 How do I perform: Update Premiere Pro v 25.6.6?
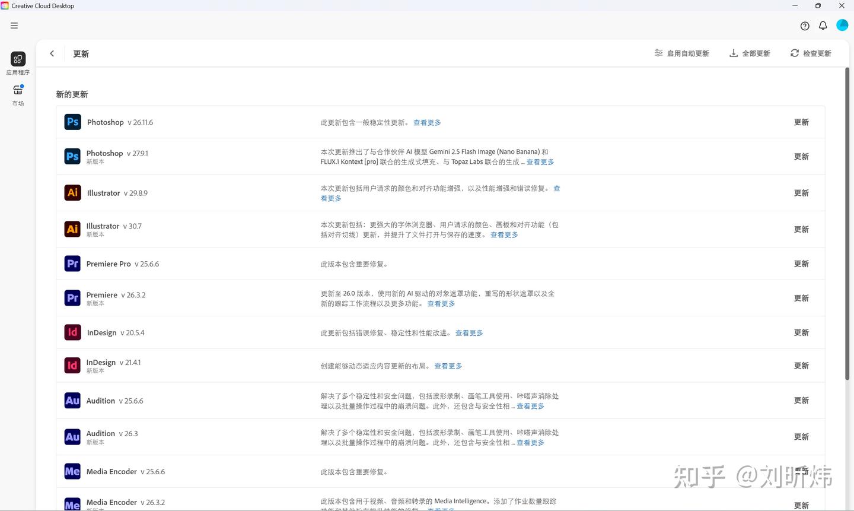coord(801,264)
